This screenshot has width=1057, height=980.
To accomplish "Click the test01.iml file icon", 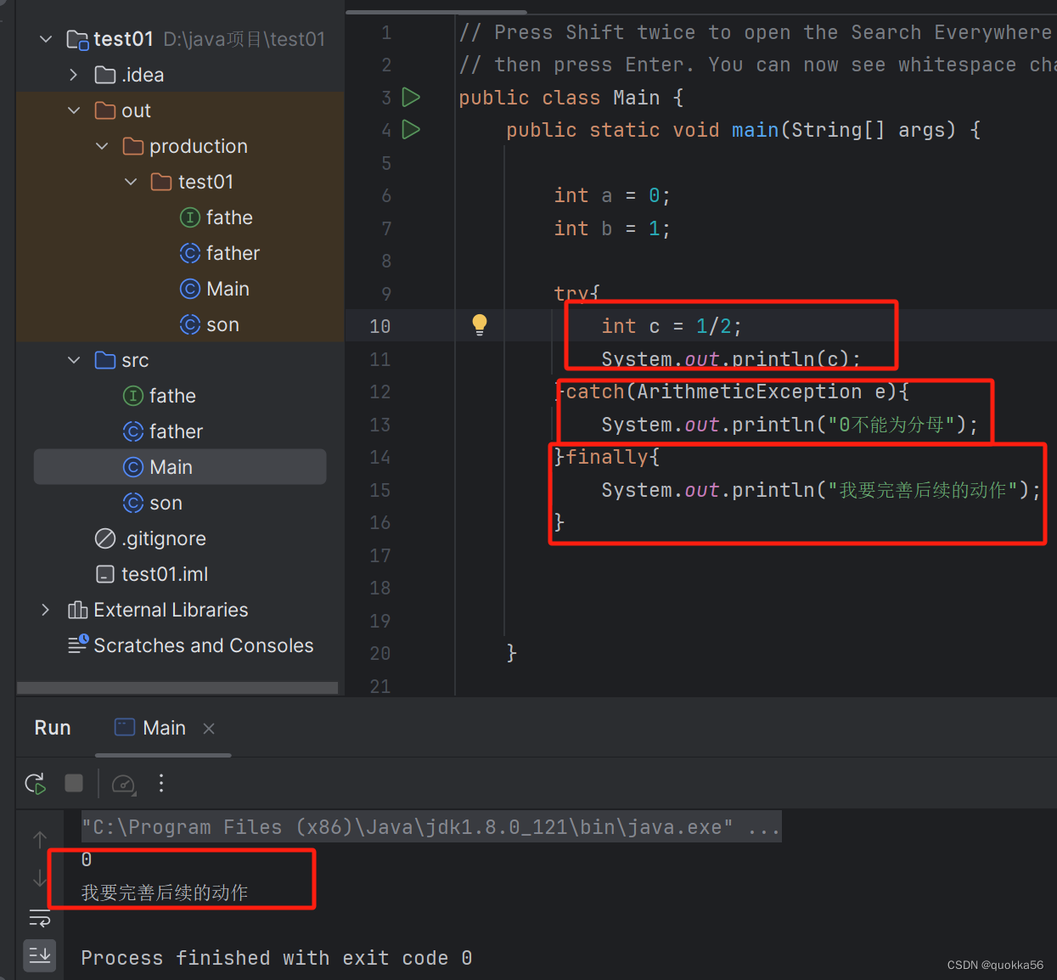I will 105,574.
